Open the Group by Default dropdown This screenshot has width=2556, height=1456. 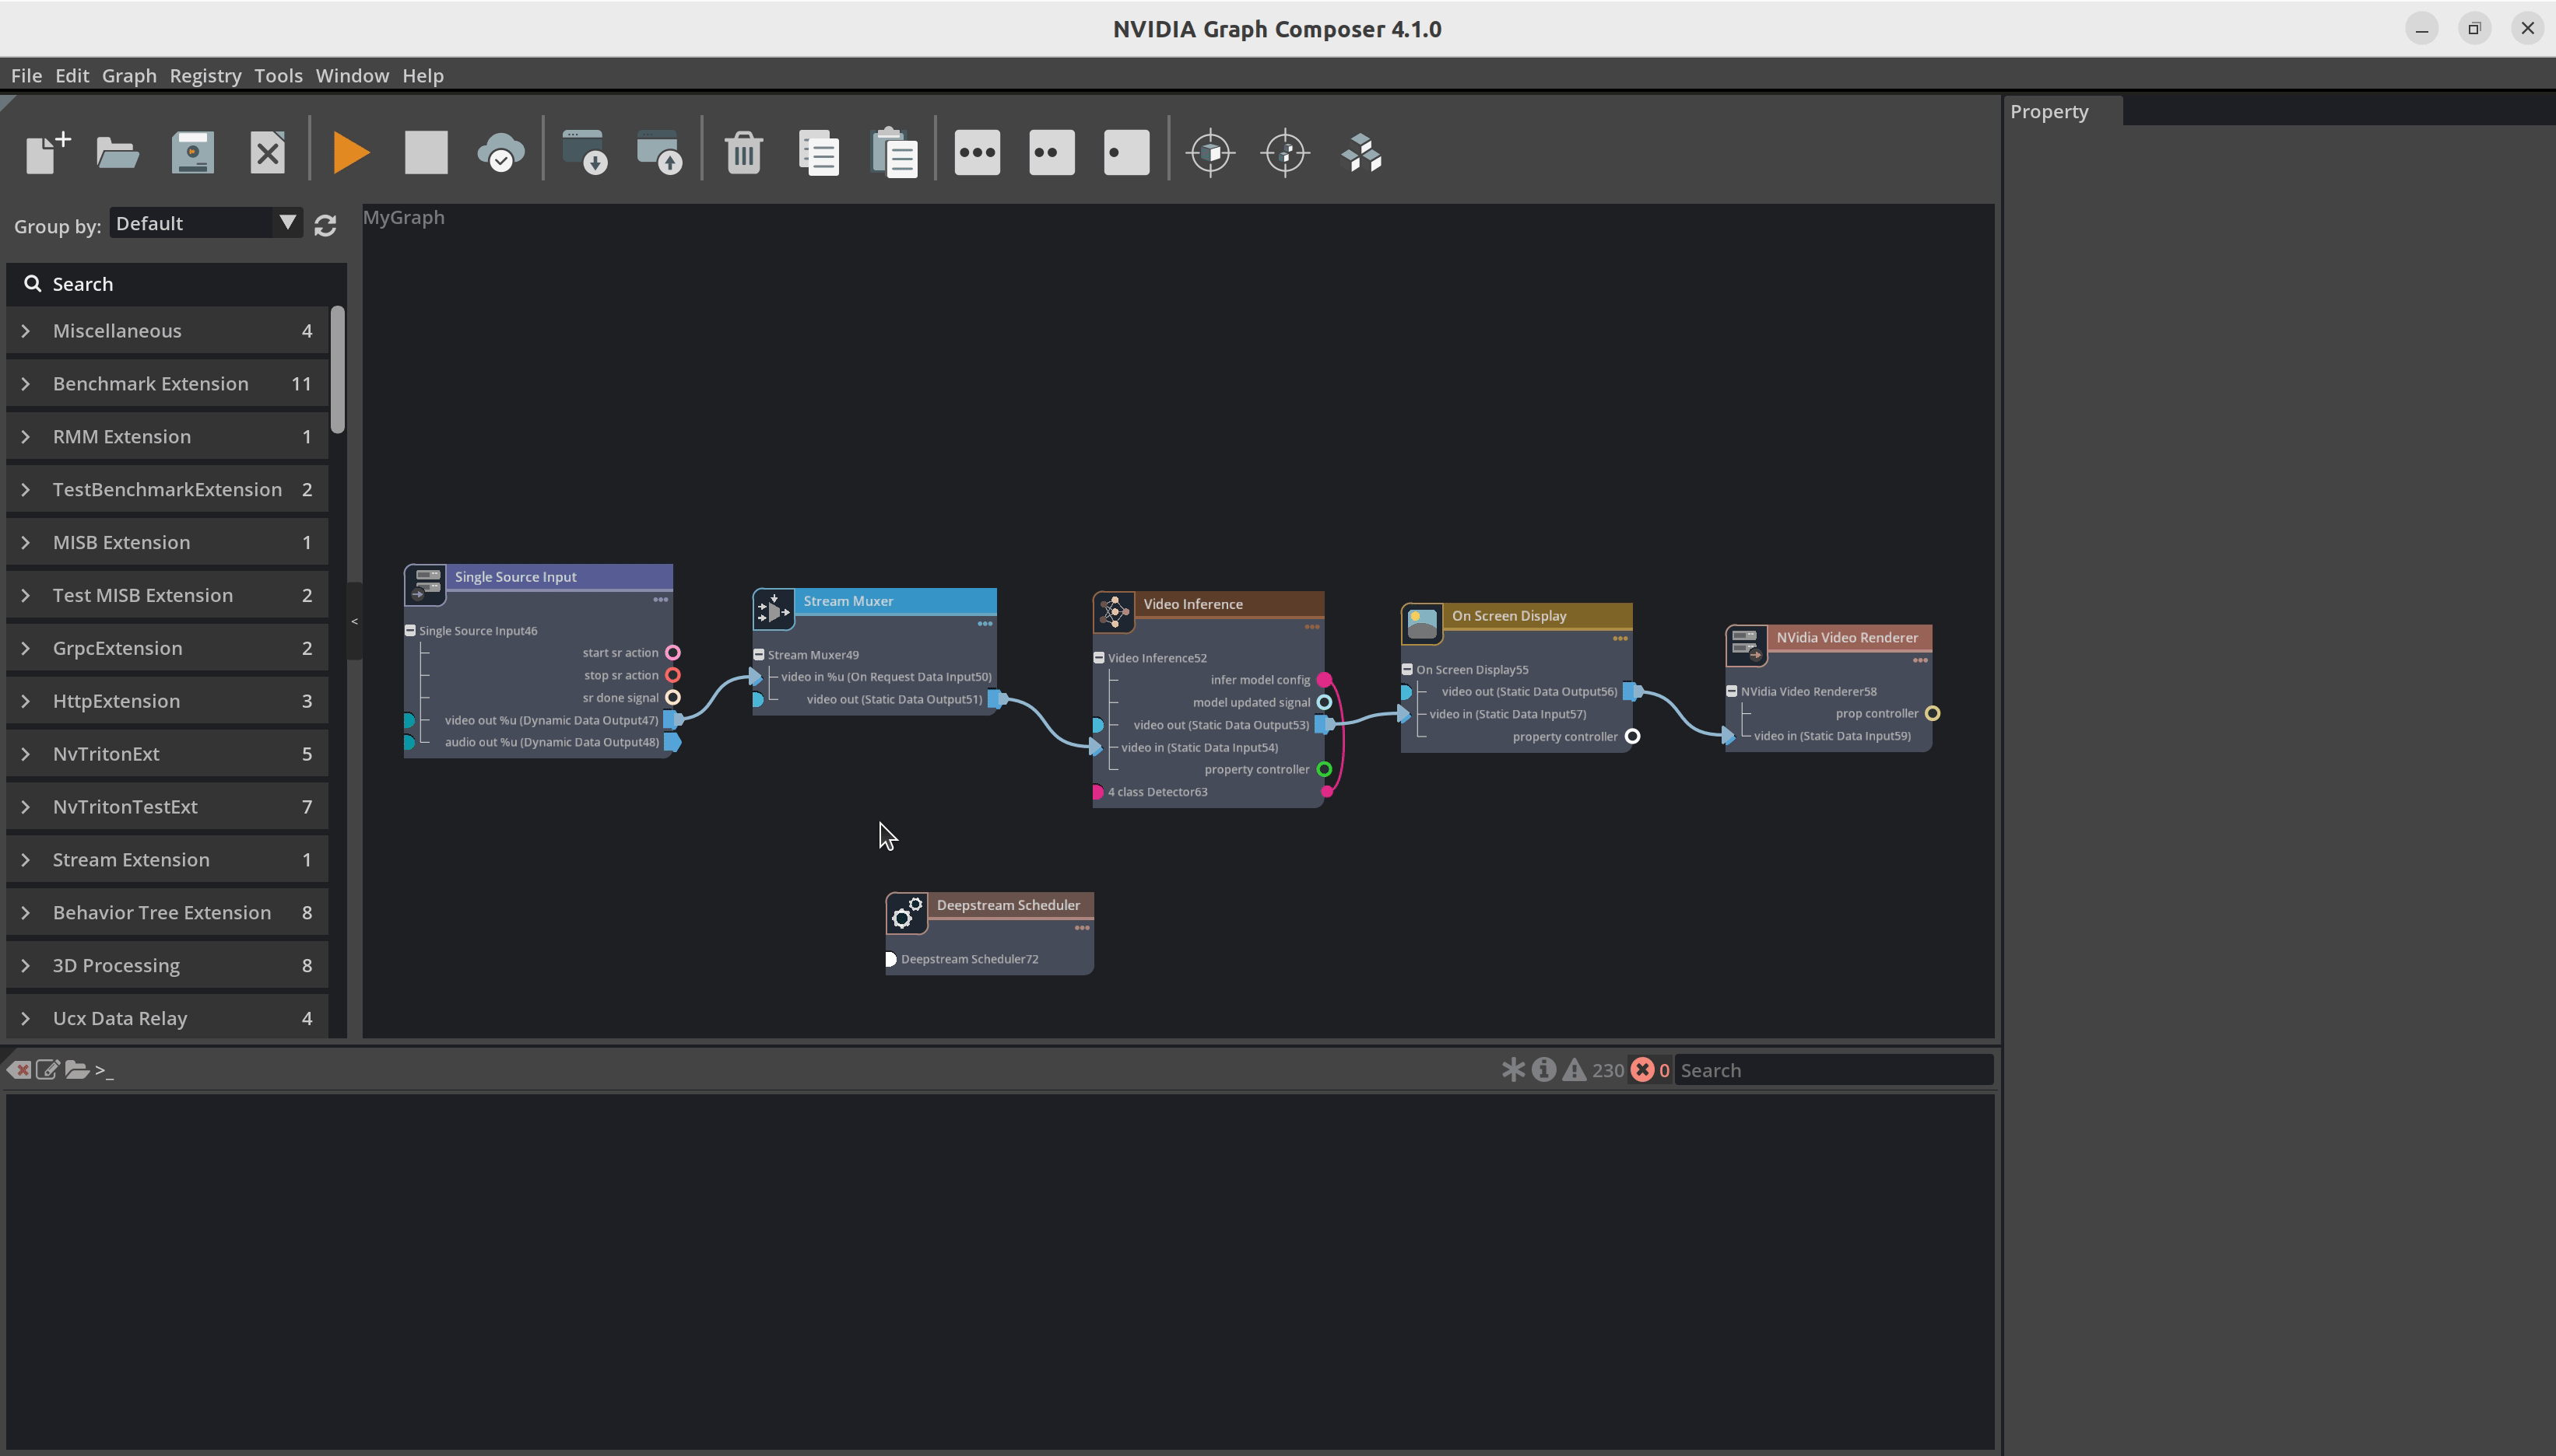(205, 223)
